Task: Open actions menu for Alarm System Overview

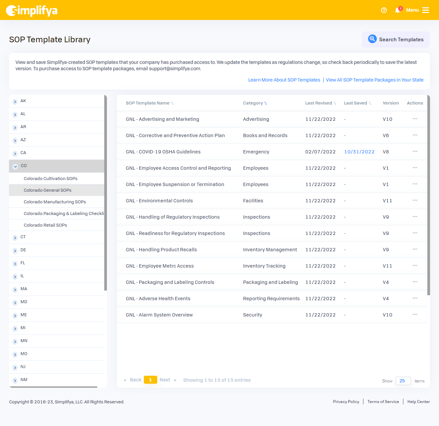Action: (415, 315)
